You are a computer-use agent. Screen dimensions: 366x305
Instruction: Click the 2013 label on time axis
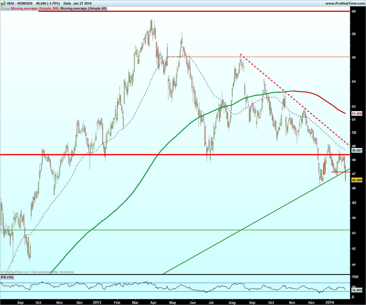97,302
